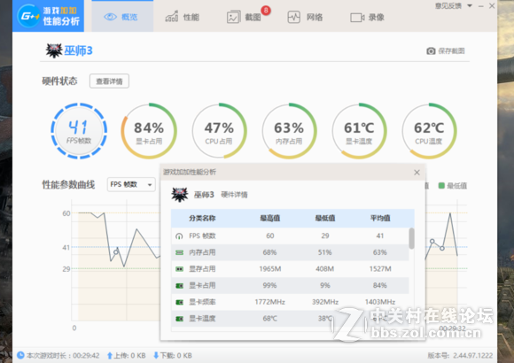Click the wolf icon in the 硬件详情 popup

click(x=180, y=195)
